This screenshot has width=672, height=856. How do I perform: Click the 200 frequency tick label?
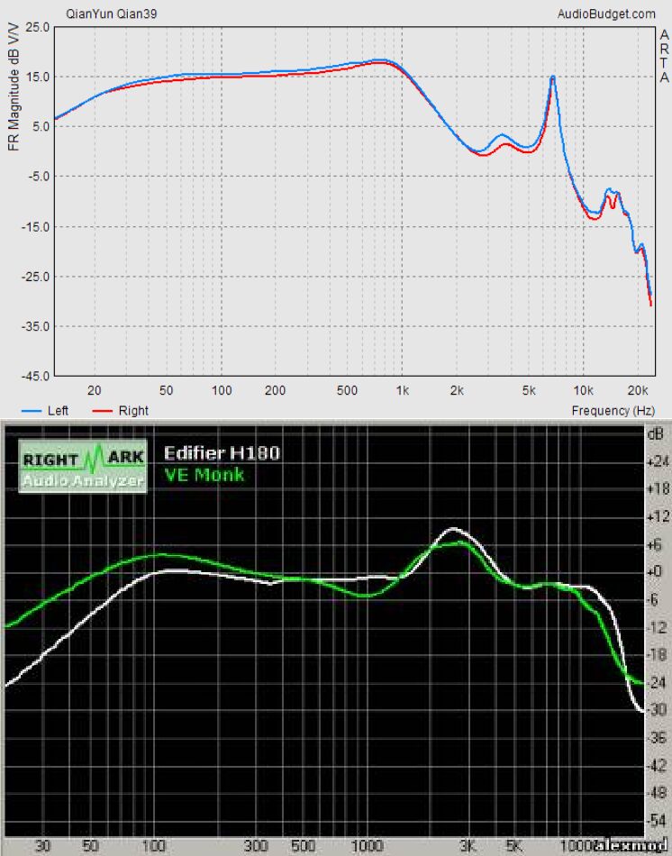click(x=275, y=390)
